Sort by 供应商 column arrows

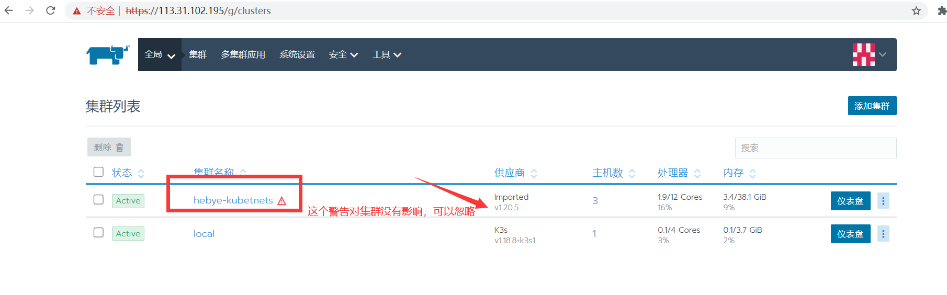click(x=534, y=173)
